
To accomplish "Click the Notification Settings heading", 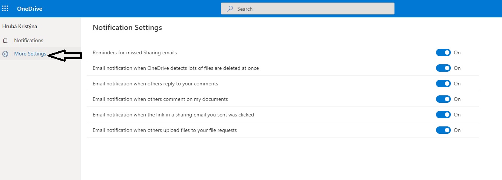I will pyautogui.click(x=127, y=27).
